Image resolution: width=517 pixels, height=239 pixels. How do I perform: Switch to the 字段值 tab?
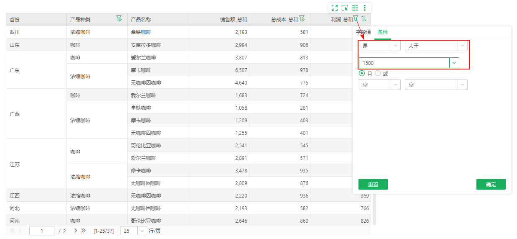point(363,32)
